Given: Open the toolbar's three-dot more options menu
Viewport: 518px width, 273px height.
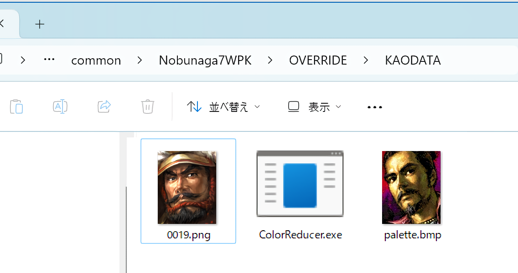Looking at the screenshot, I should point(374,107).
